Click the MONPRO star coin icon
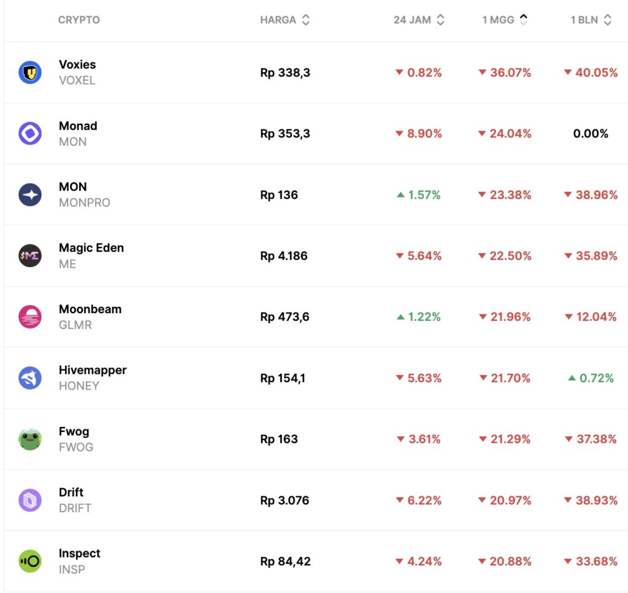 30,195
